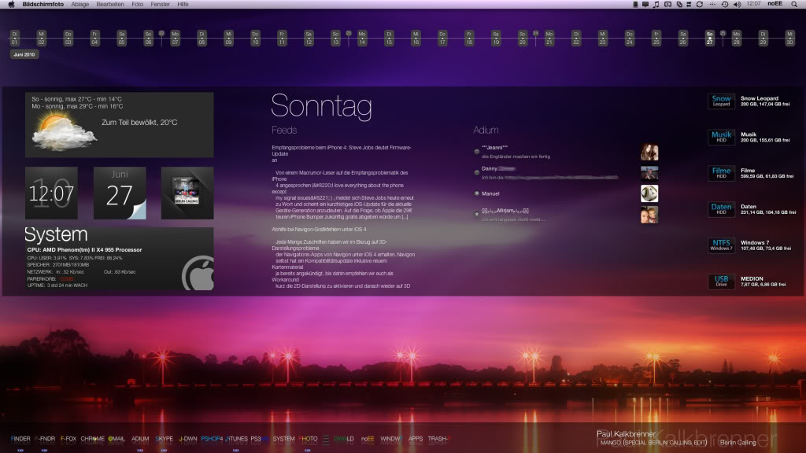Image resolution: width=806 pixels, height=453 pixels.
Task: Open the Hilfe menu
Action: coord(183,4)
